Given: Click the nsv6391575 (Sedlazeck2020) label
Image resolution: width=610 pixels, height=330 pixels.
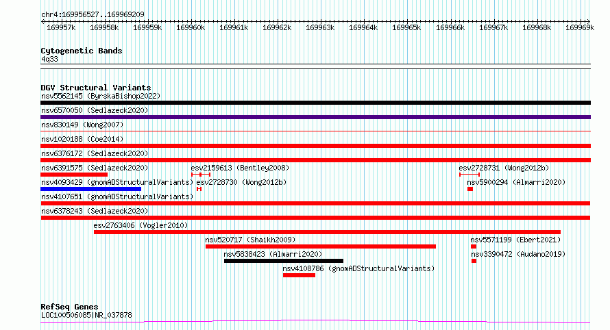Looking at the screenshot, I should [95, 168].
